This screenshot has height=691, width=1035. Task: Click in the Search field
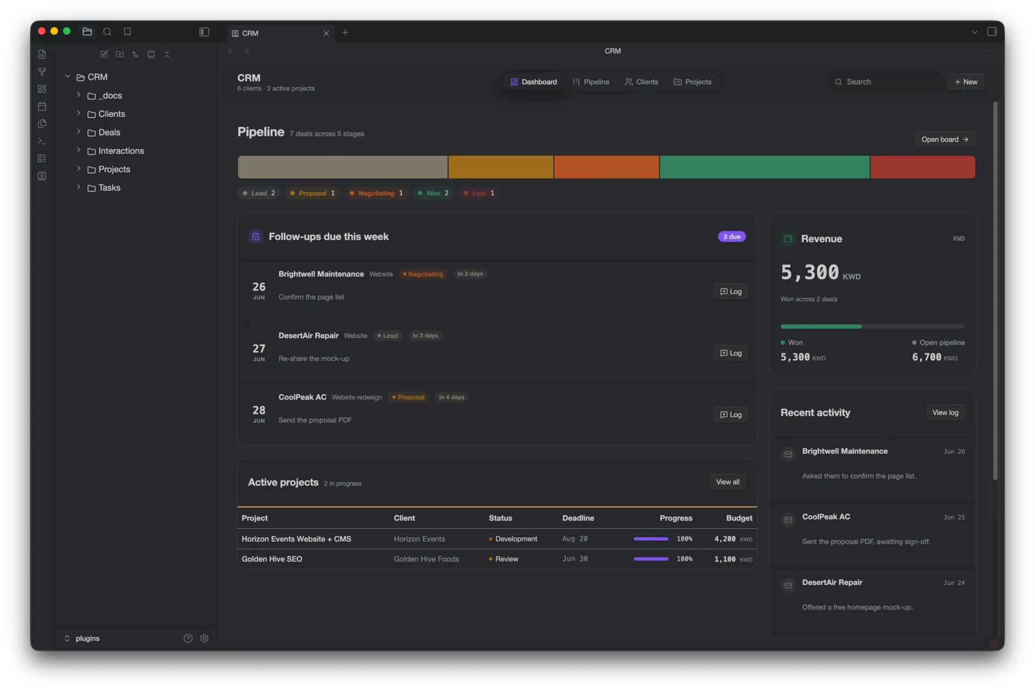coord(886,82)
